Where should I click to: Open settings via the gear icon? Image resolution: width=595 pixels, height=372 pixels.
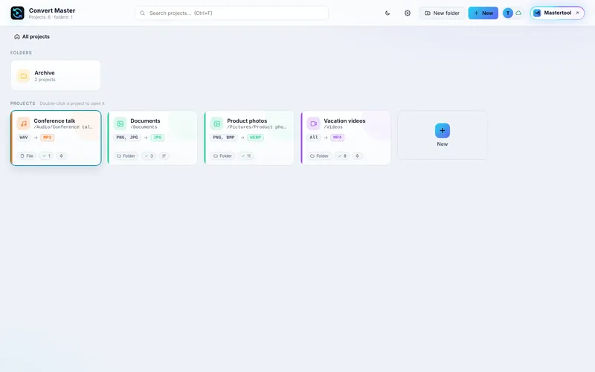[x=407, y=13]
